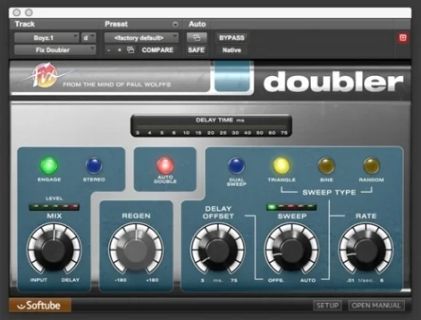Click the Auto header label
The width and height of the screenshot is (421, 320).
197,24
